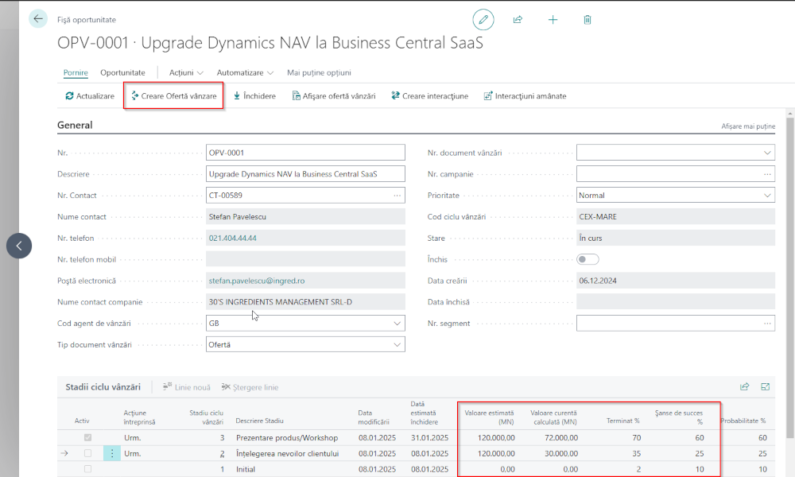
Task: Click Închidere action
Action: click(254, 96)
